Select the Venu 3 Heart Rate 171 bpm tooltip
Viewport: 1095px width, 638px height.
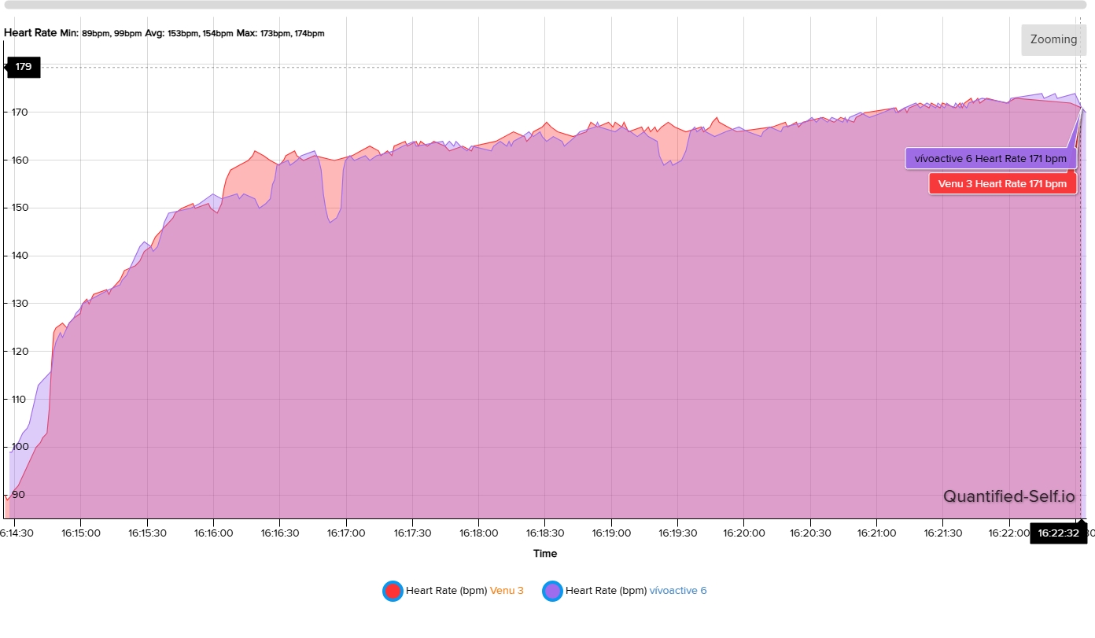1002,184
